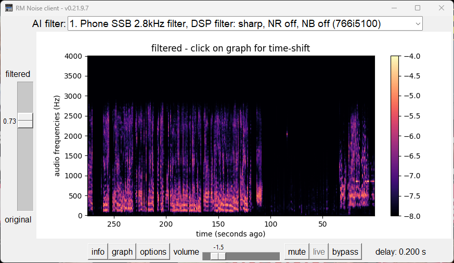454x263 pixels.
Task: Toggle bypass of the noise filter
Action: click(345, 252)
